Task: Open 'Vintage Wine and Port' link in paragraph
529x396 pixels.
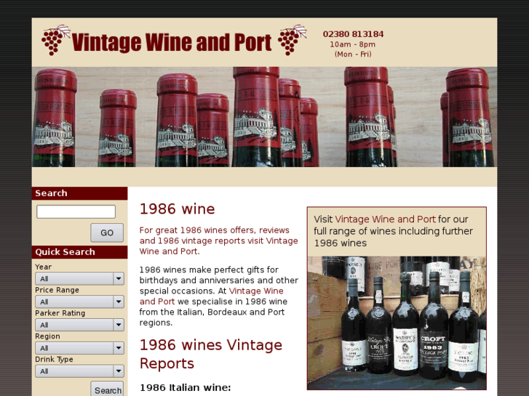Action: pyautogui.click(x=212, y=296)
